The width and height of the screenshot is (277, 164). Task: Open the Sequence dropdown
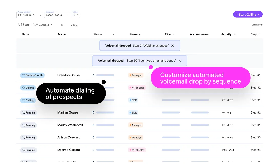click(x=68, y=15)
